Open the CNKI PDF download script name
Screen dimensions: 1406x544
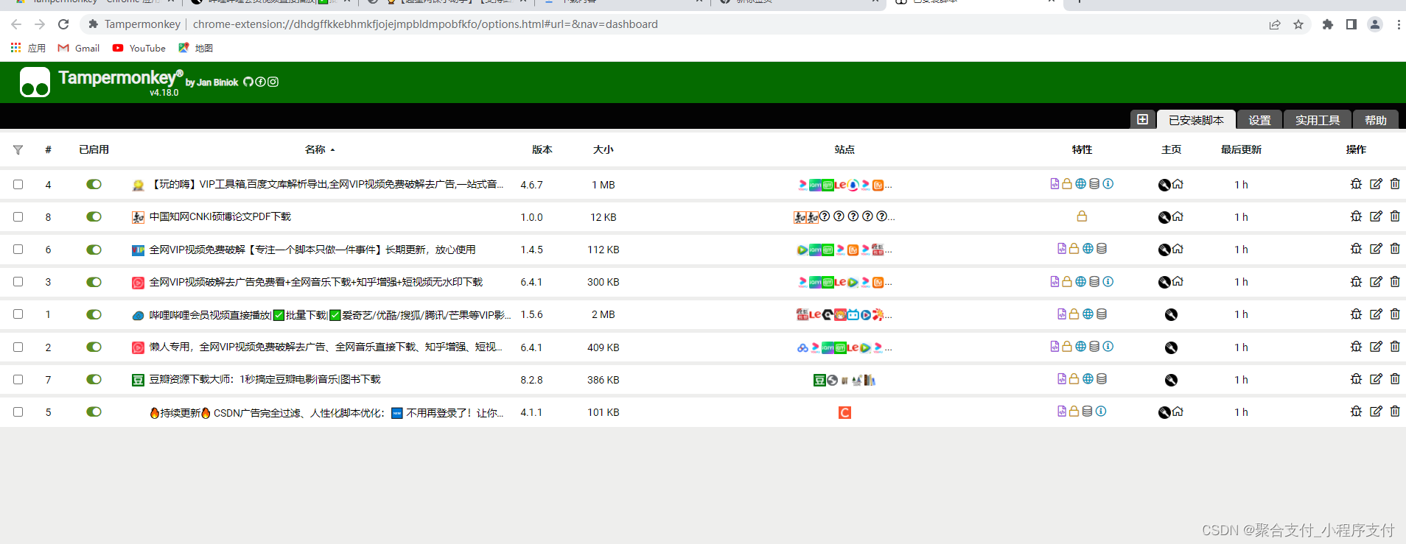[x=220, y=217]
